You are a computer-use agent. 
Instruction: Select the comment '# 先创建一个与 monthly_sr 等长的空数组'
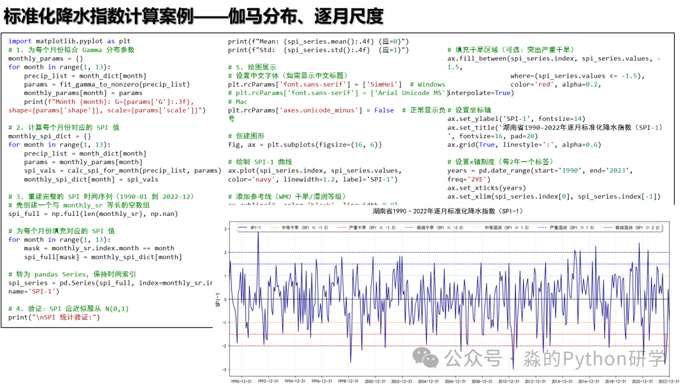[79, 205]
